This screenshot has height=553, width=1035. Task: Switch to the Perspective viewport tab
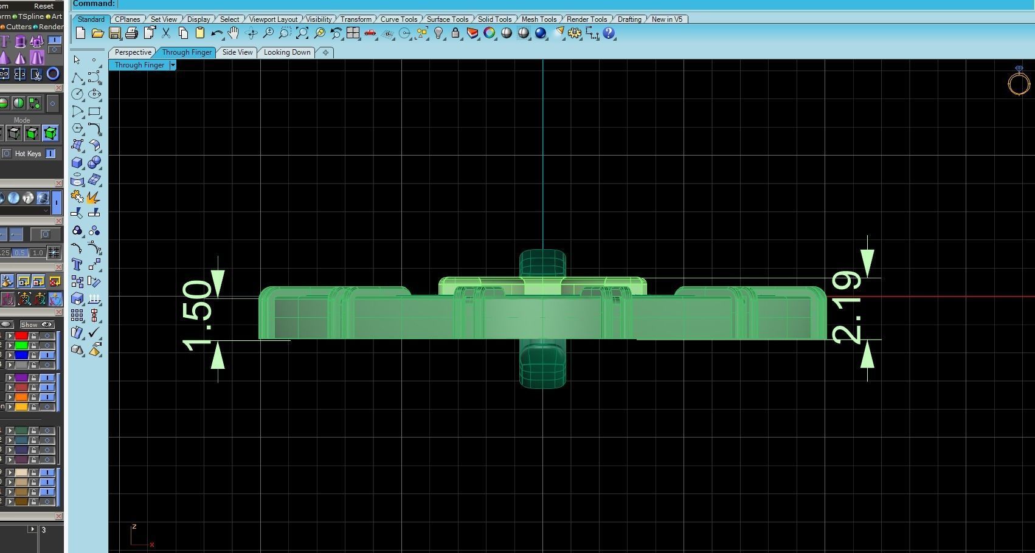click(x=133, y=52)
